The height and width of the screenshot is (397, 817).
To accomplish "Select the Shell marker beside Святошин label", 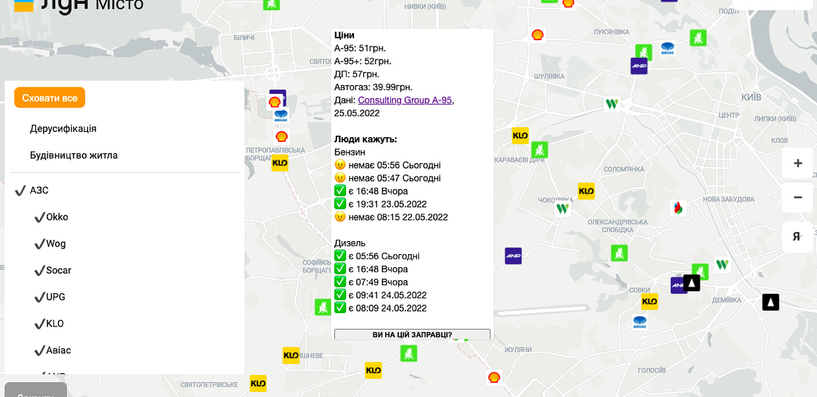I will click(275, 102).
